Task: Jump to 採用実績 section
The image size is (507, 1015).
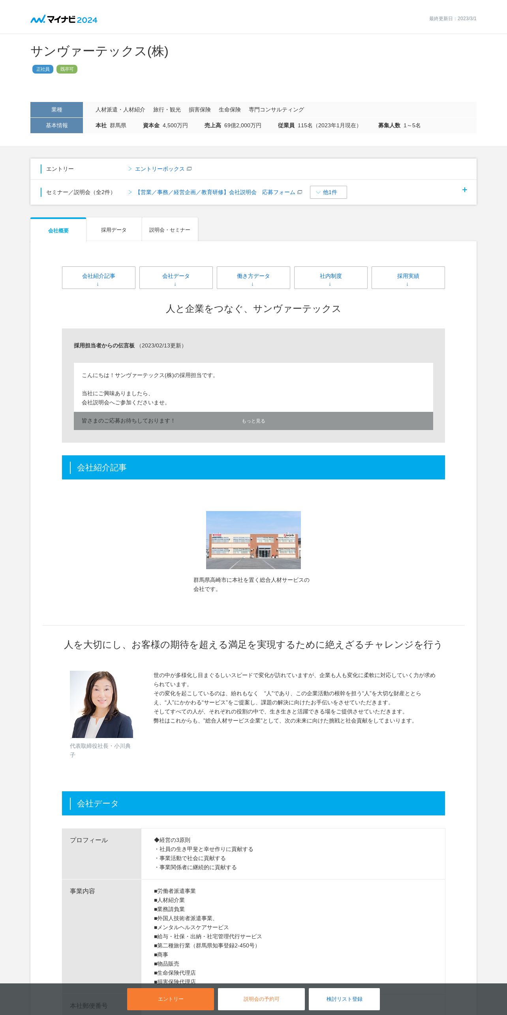Action: 408,277
